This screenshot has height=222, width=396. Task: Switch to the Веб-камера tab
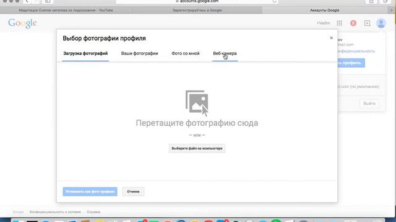(225, 54)
